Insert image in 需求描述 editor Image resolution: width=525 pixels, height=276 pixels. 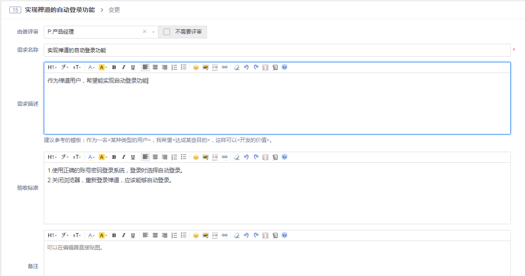[206, 67]
